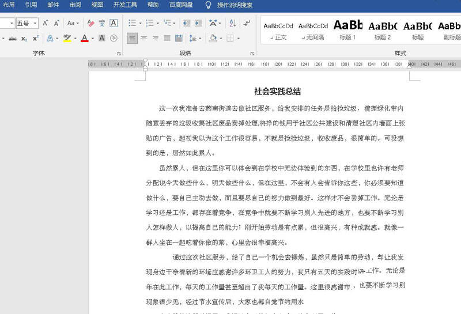Toggle center text alignment
Viewport: 461px width, 314px height.
point(144,39)
